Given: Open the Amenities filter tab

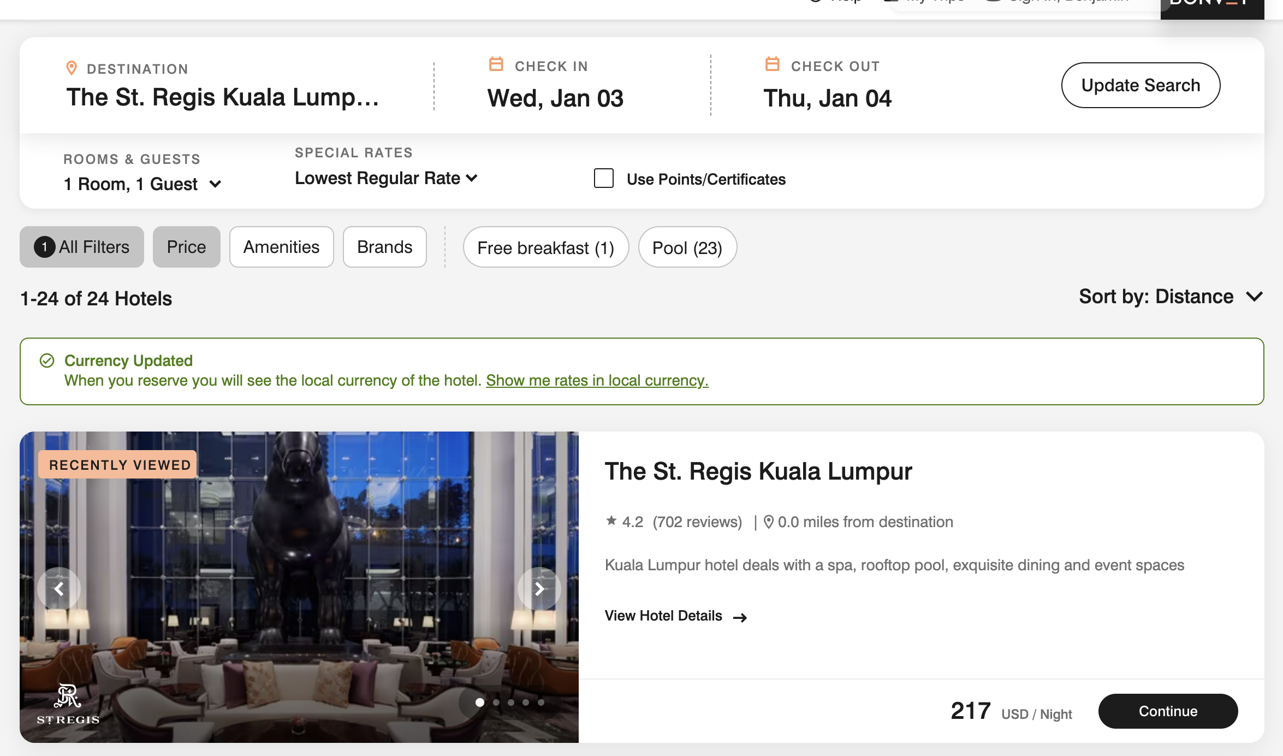Looking at the screenshot, I should 281,247.
